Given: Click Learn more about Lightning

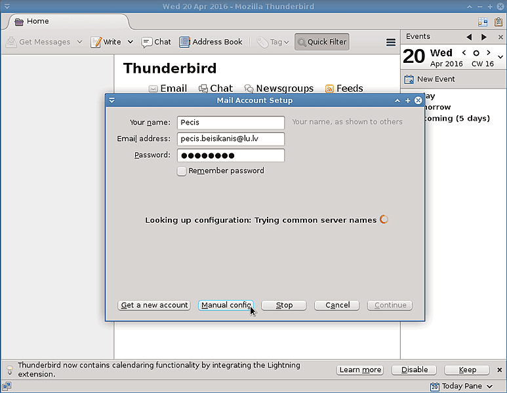Looking at the screenshot, I should 360,370.
